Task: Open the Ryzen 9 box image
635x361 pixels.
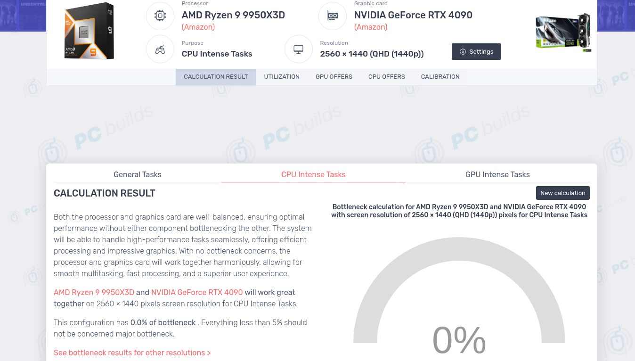Action: pyautogui.click(x=89, y=31)
